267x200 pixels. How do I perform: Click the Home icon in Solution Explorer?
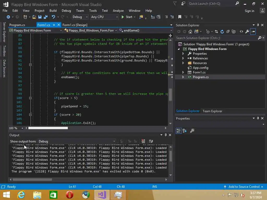tap(190, 32)
